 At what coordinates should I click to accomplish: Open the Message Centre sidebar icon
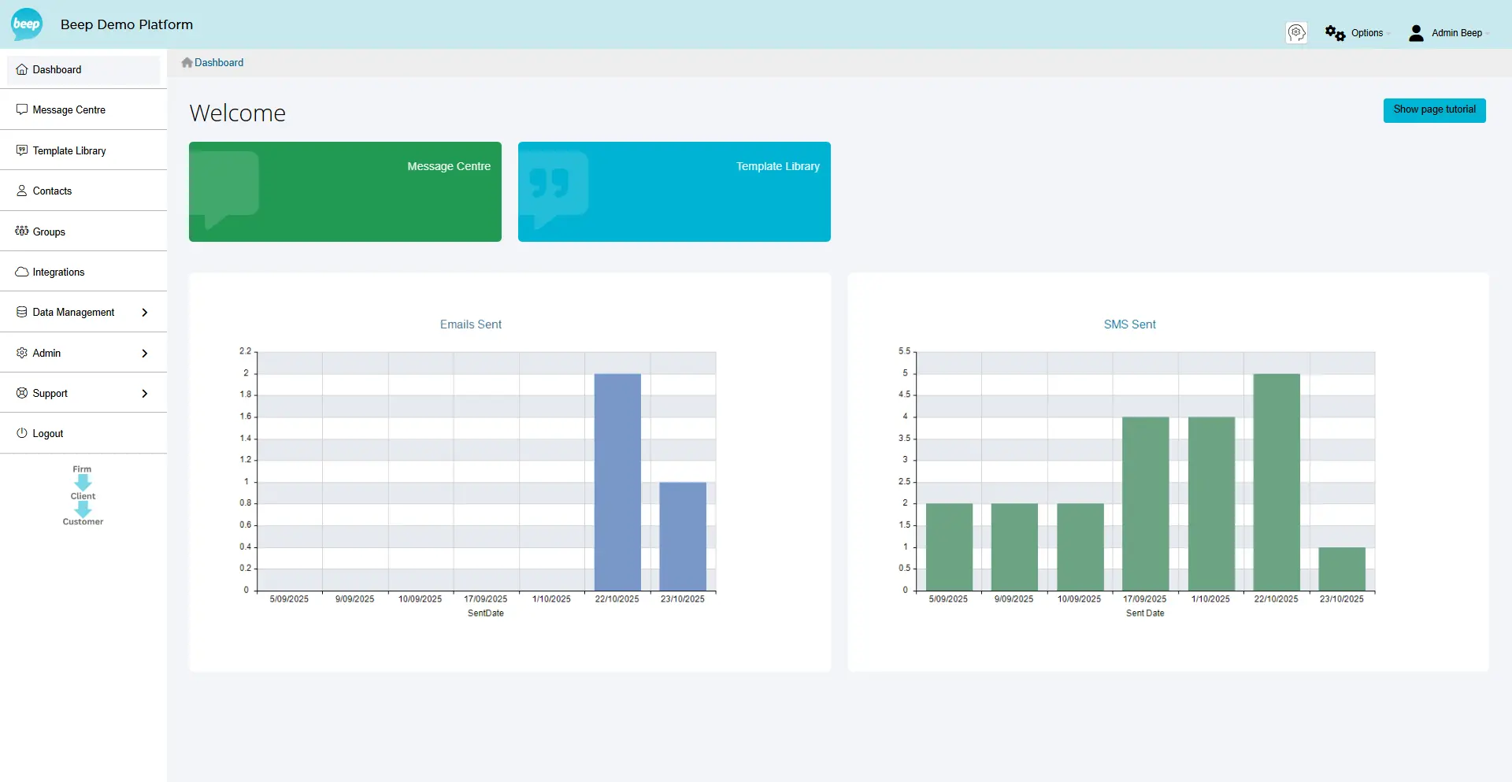click(21, 109)
